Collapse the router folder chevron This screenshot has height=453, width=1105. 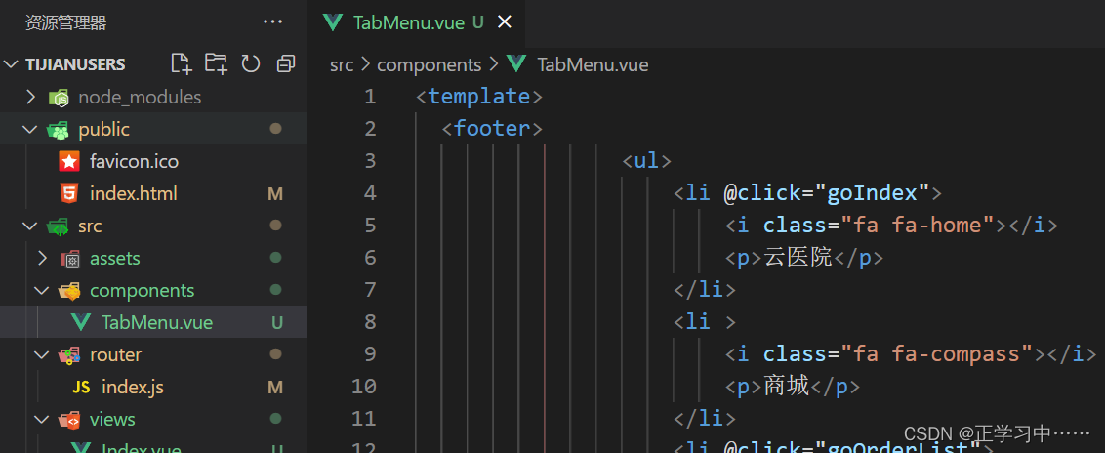pyautogui.click(x=42, y=355)
